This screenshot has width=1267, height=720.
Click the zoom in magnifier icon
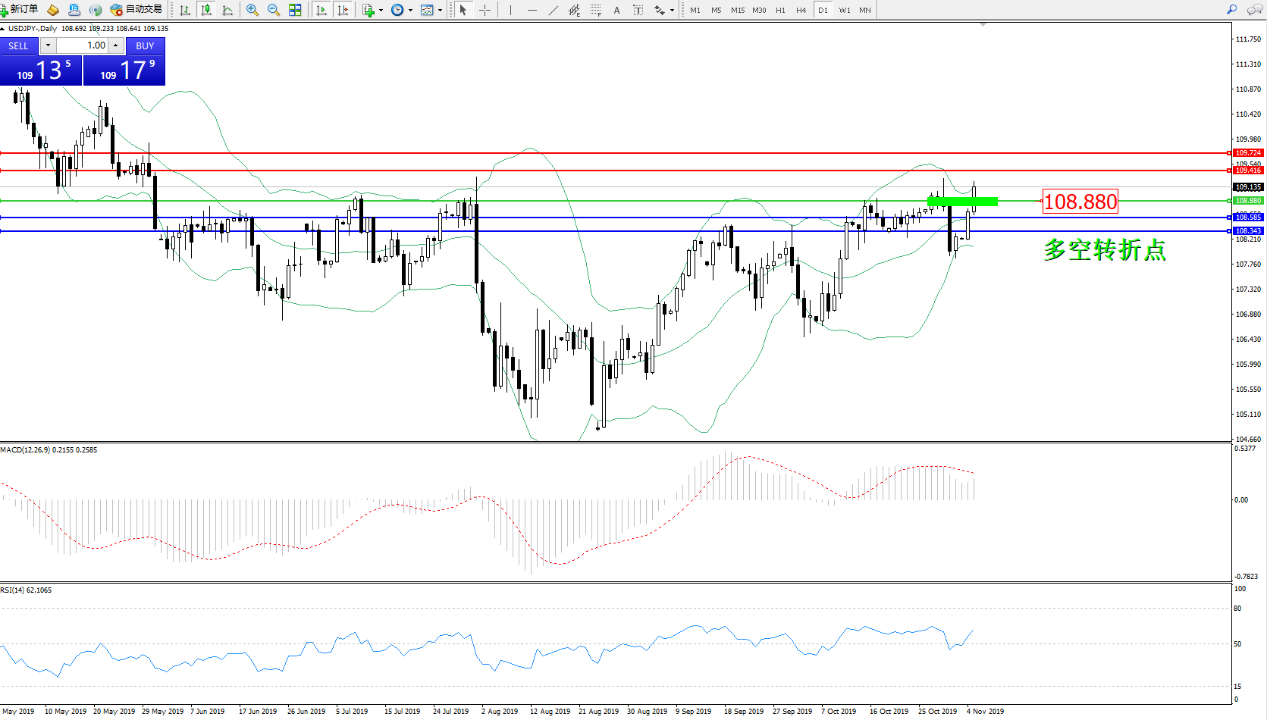coord(252,10)
